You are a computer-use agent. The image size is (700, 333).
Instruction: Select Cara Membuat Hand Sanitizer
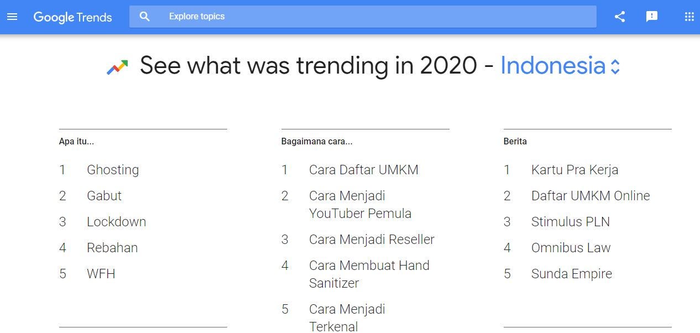point(369,274)
